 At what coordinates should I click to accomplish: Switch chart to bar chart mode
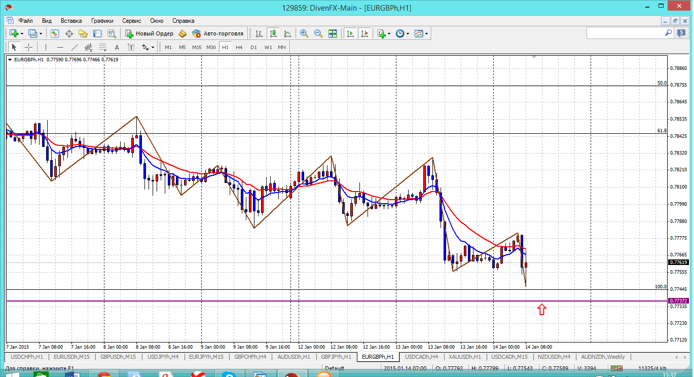pyautogui.click(x=259, y=33)
